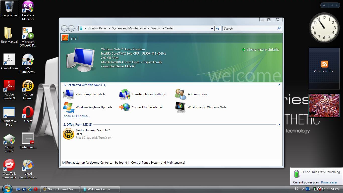Click the Add new users icon
This screenshot has width=343, height=193.
pos(181,94)
